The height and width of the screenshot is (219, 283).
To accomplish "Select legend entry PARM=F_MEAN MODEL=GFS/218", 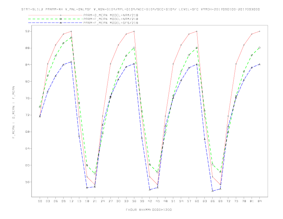I will (x=111, y=23).
